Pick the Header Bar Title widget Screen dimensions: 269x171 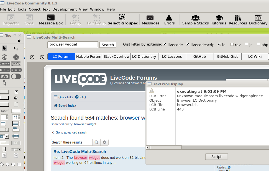coord(5,64)
